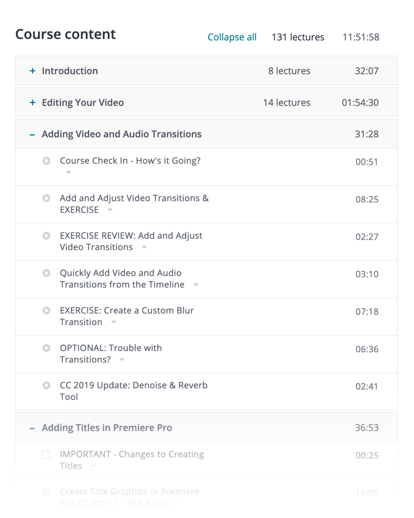Click document icon beside IMPORTANT Changes to Creating Titles

(46, 454)
